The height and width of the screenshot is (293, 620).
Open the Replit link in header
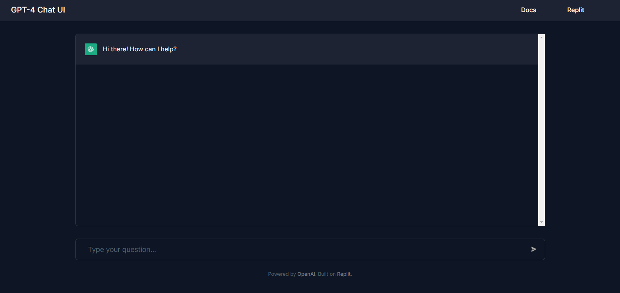[x=575, y=10]
